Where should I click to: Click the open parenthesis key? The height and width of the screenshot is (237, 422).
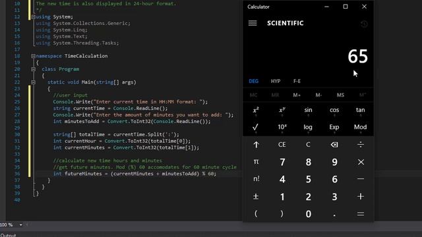[256, 214]
